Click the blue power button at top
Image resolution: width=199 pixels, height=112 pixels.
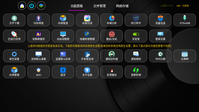32,6
